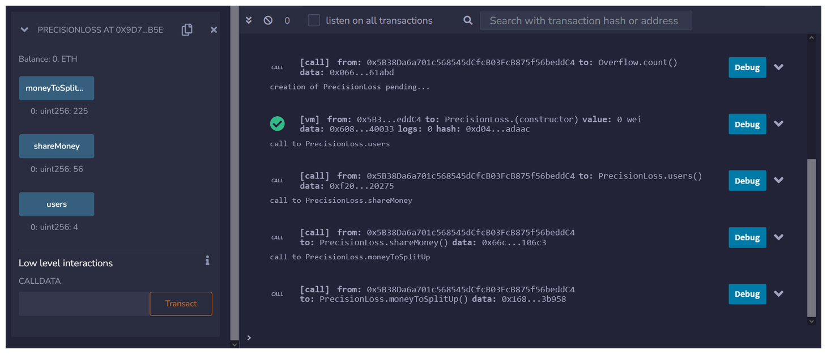Expand the PrecisionLoss.users() call details
827x354 pixels.
pyautogui.click(x=779, y=181)
